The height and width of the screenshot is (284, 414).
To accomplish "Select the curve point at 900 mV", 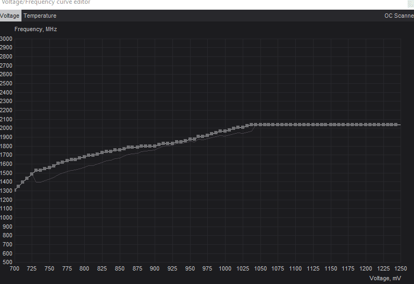I will tap(155, 146).
